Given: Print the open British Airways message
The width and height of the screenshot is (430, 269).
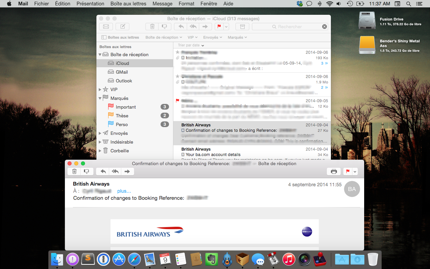Looking at the screenshot, I should (334, 171).
